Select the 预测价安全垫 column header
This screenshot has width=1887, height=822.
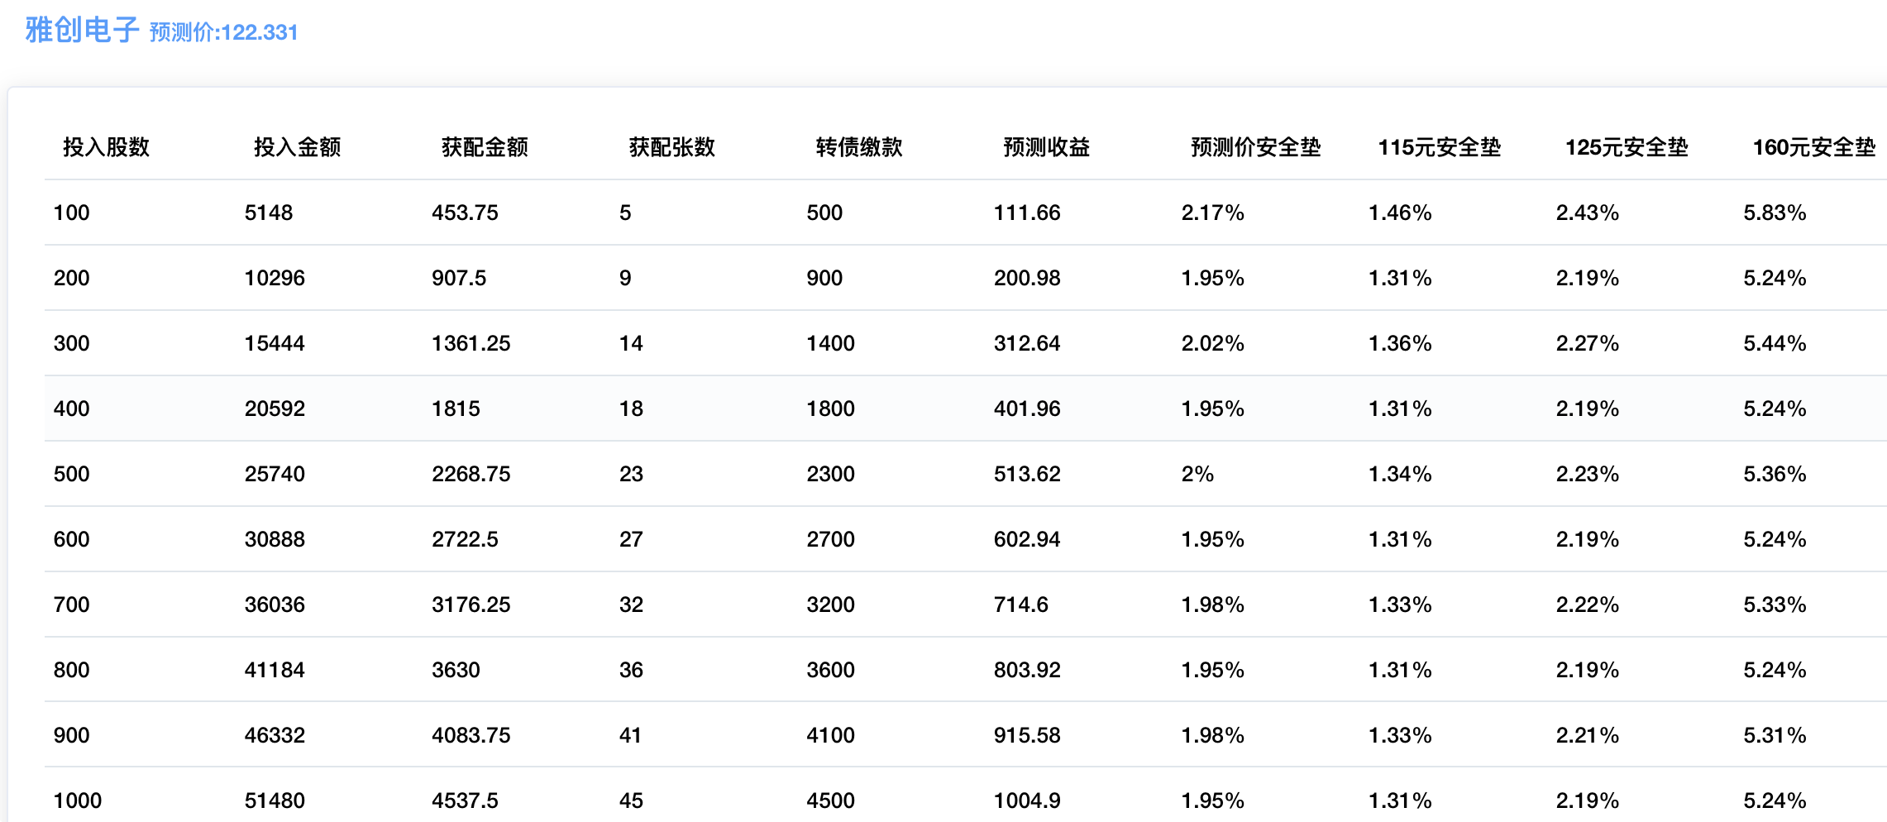point(1255,147)
